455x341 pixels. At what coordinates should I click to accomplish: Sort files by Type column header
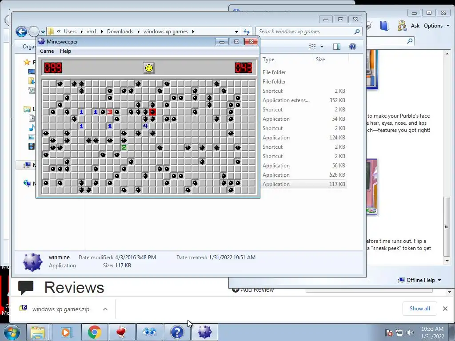point(268,59)
